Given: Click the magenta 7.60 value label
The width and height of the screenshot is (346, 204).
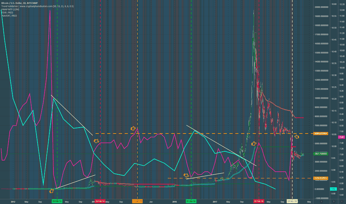Looking at the screenshot, I should click(342, 137).
